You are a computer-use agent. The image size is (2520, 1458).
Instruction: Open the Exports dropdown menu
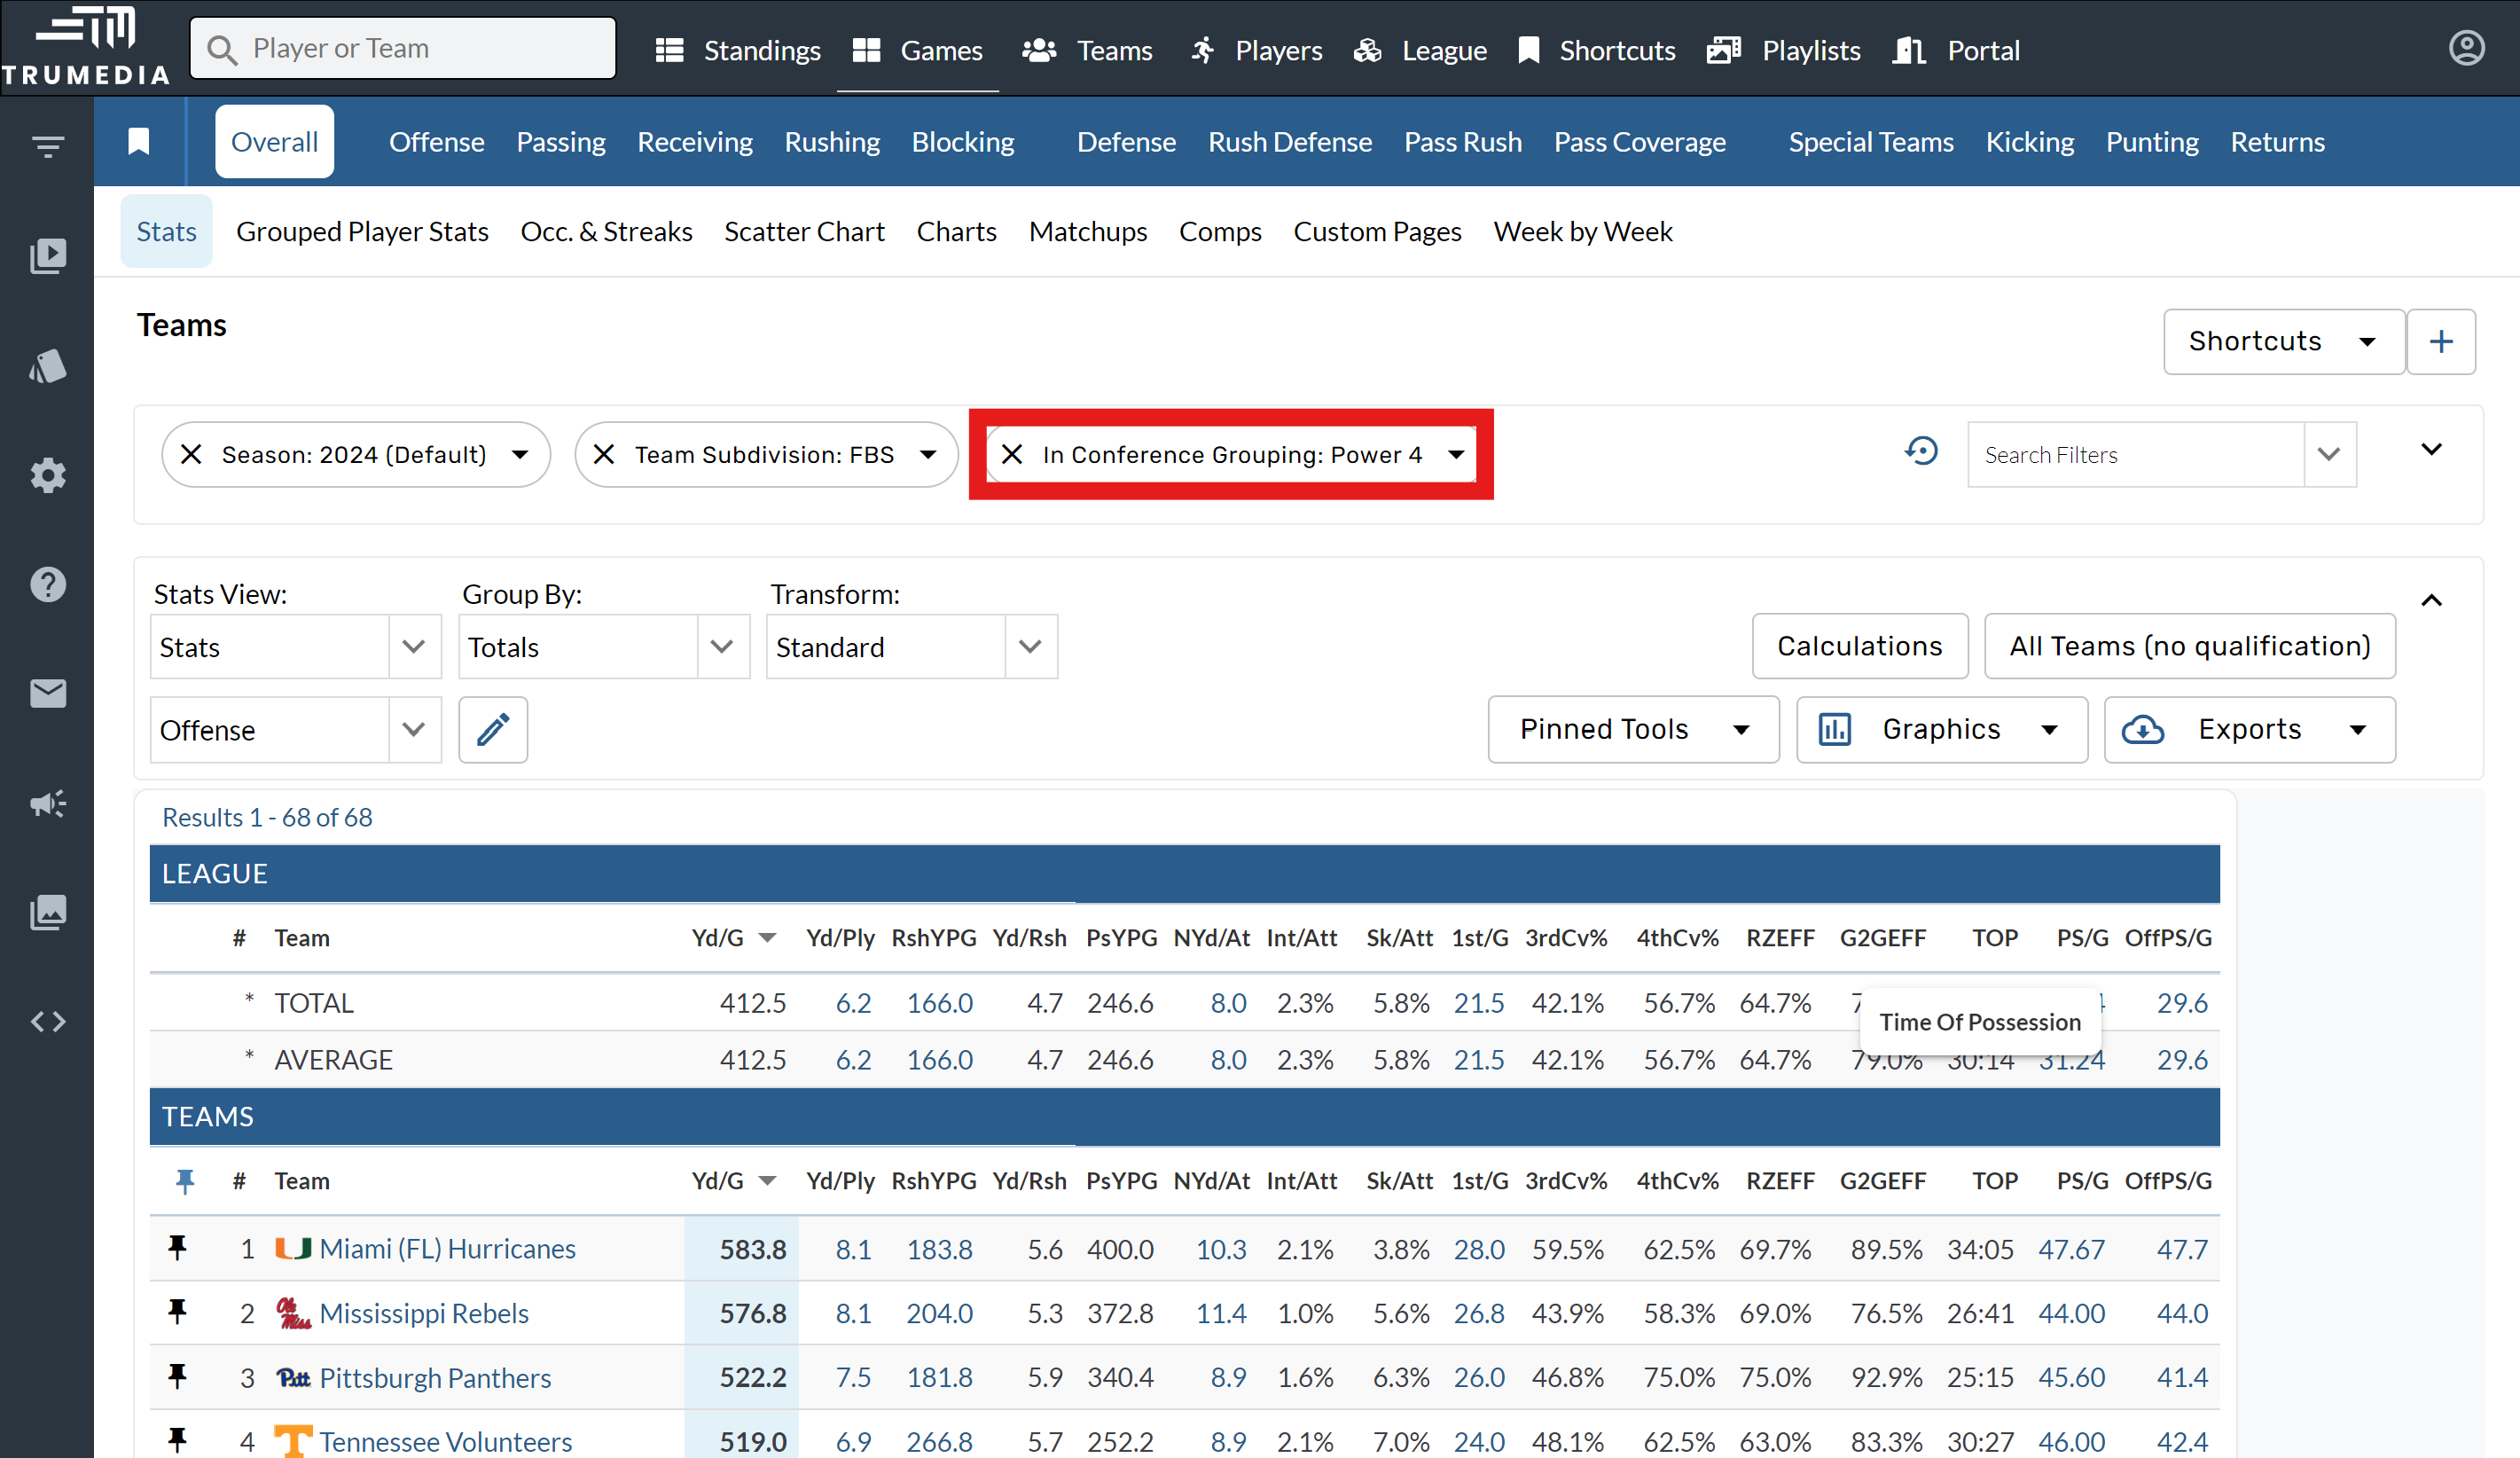tap(2249, 730)
